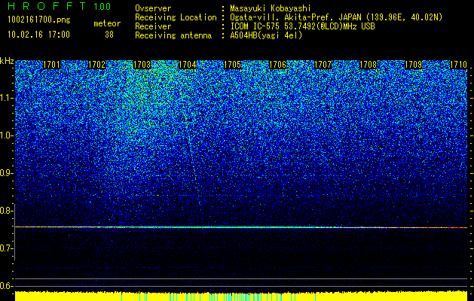Click the filename 1002161700.png
This screenshot has width=474, height=301.
pos(39,20)
